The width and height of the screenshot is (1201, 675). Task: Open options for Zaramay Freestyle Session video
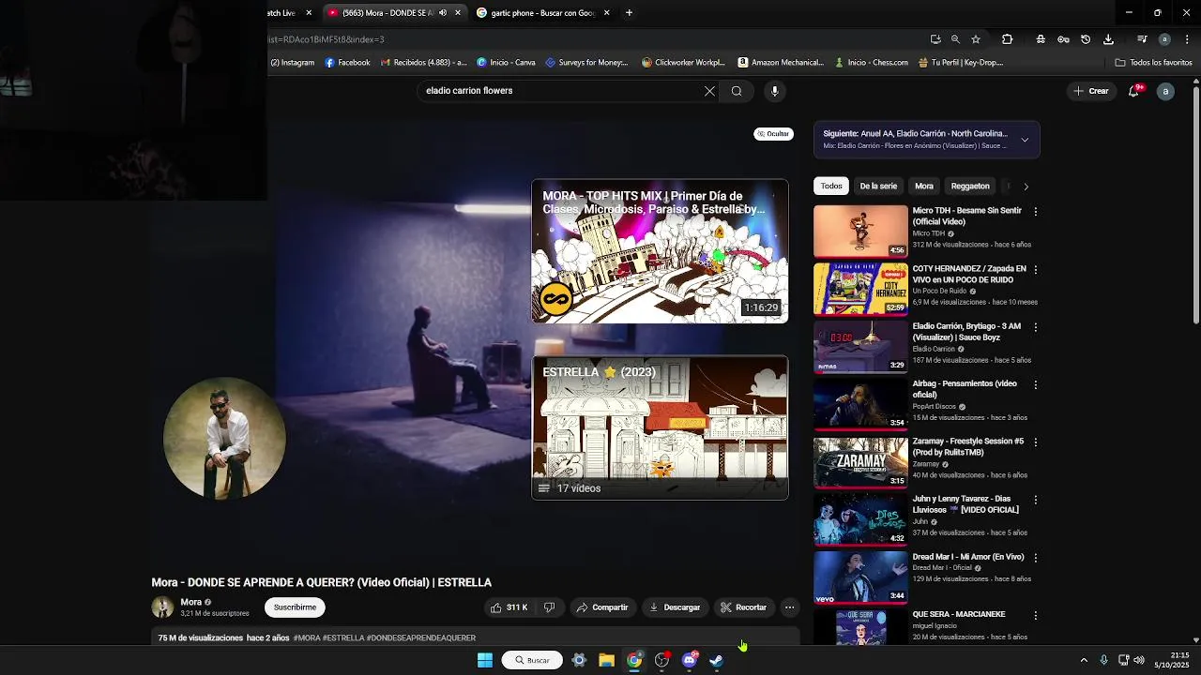(x=1036, y=442)
